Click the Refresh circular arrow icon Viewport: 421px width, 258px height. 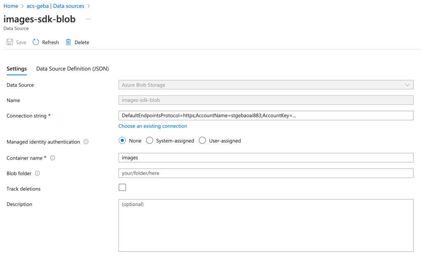(36, 42)
